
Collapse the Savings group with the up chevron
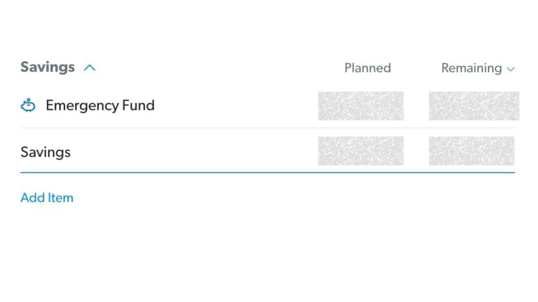tap(90, 68)
